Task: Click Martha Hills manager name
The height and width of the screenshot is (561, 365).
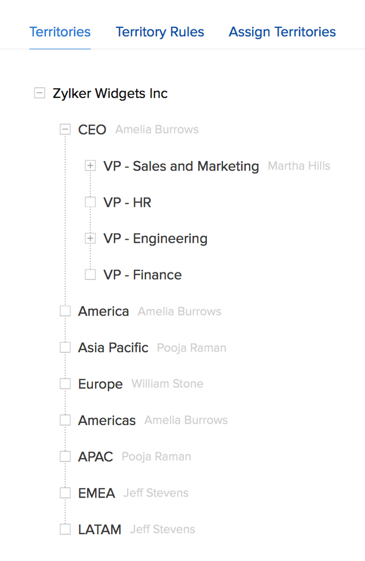Action: 299,166
